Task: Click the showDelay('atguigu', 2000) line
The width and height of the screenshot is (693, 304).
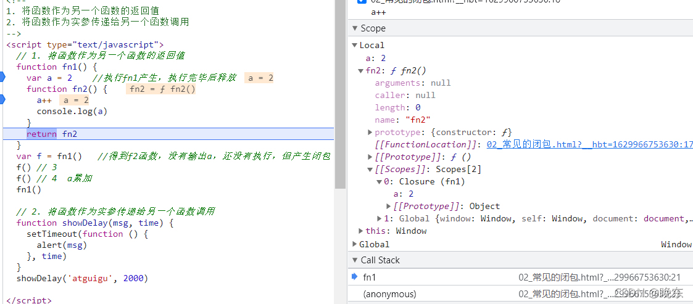Action: click(82, 278)
